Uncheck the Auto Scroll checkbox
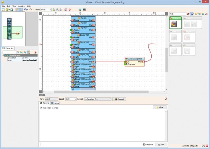The height and width of the screenshot is (149, 210). [41, 108]
